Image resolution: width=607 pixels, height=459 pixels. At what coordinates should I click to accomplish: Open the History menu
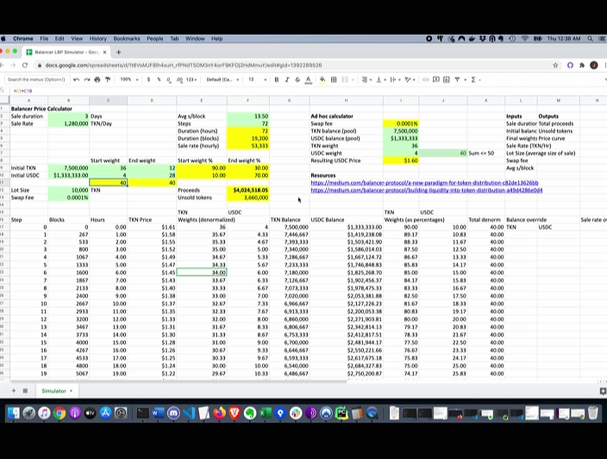(98, 39)
